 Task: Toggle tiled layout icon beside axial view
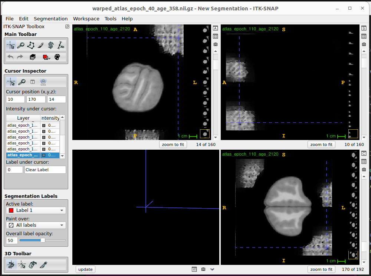215,36
